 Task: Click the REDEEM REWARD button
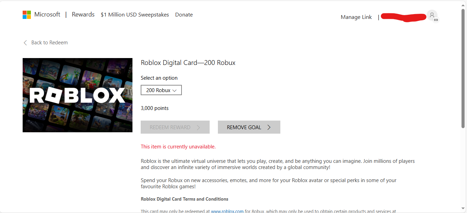tap(175, 127)
